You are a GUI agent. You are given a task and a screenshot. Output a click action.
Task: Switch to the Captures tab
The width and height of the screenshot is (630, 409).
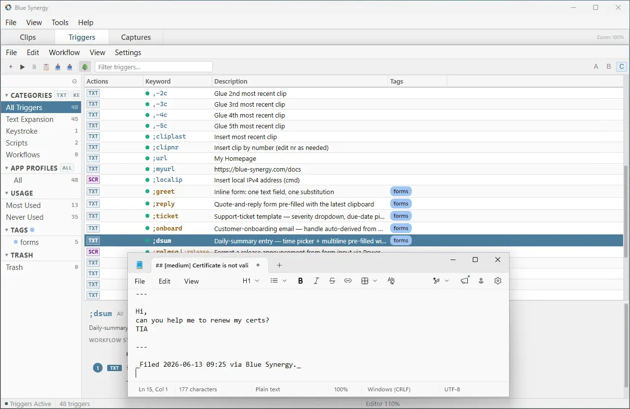click(136, 37)
